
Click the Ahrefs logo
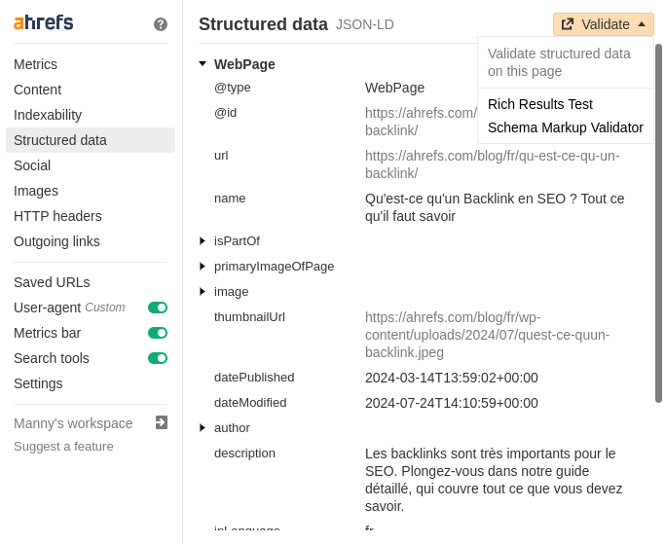[x=43, y=22]
